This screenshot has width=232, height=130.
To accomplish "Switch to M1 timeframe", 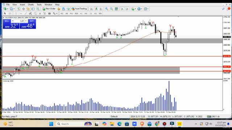I will point(62,14).
